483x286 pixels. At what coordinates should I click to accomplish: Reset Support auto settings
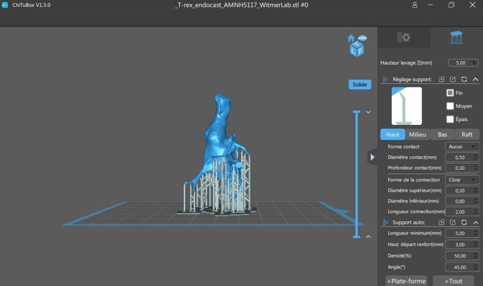[x=464, y=222]
